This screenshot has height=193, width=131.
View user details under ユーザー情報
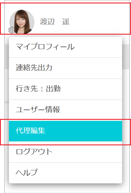tap(66, 110)
